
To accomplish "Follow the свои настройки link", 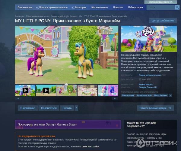I will pos(91,146).
